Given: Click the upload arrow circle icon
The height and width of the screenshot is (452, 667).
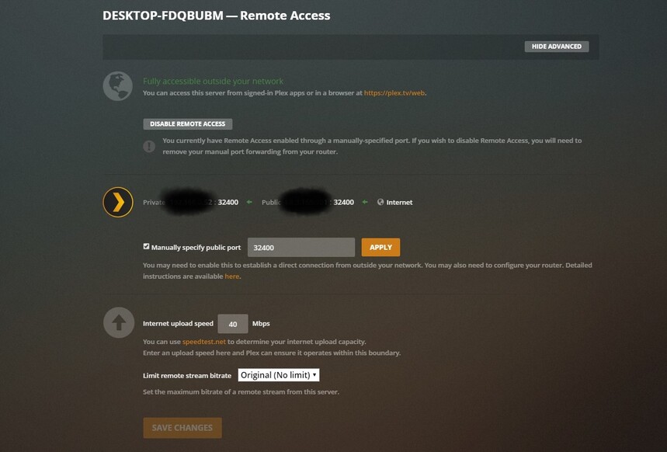Looking at the screenshot, I should click(119, 322).
